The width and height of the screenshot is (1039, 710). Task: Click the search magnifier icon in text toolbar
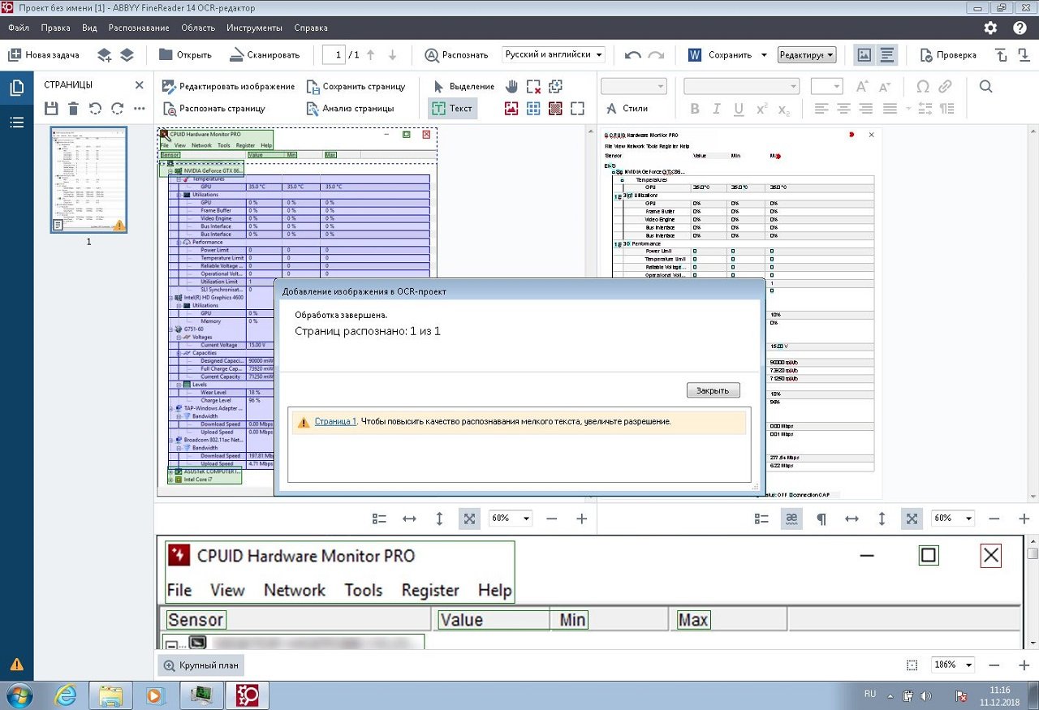coord(986,86)
